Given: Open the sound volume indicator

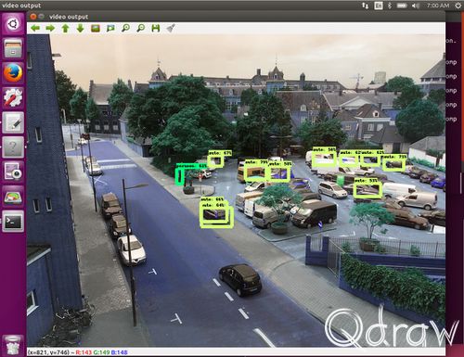Looking at the screenshot, I should click(416, 6).
